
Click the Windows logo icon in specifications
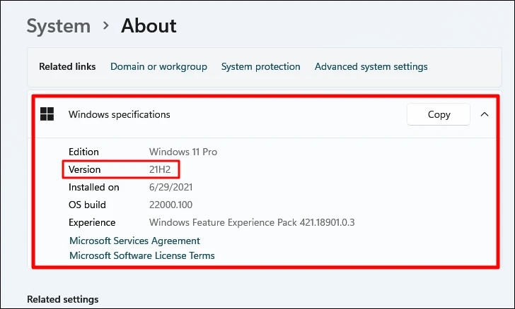pos(47,114)
